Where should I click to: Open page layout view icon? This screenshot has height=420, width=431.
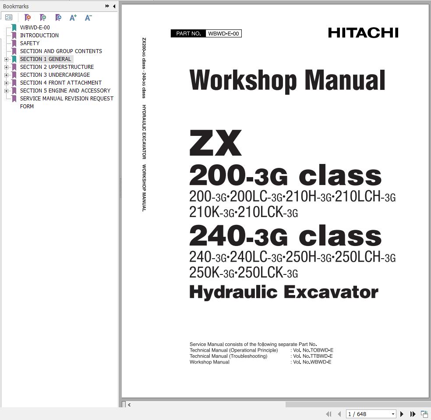coord(424,414)
